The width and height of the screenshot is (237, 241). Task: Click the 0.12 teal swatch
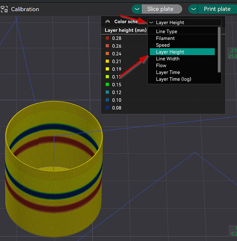click(x=107, y=92)
